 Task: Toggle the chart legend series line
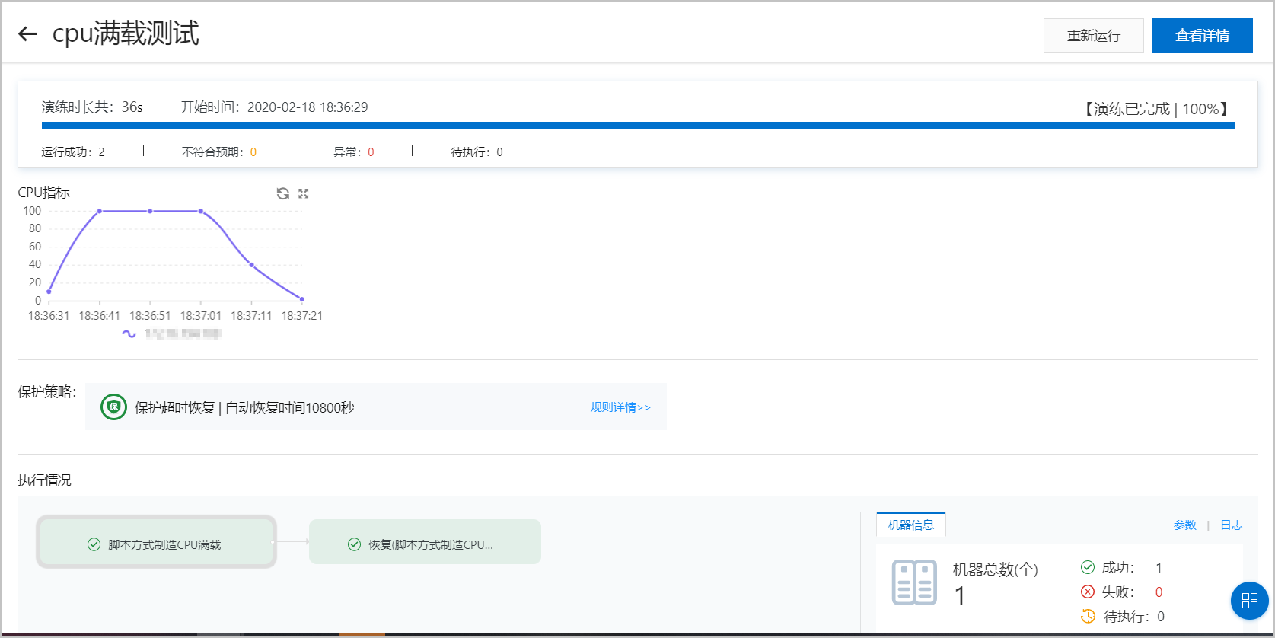[x=129, y=333]
